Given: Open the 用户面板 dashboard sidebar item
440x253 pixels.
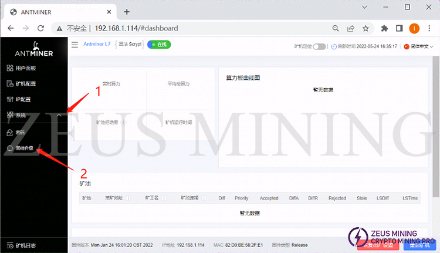Looking at the screenshot, I should [x=21, y=68].
